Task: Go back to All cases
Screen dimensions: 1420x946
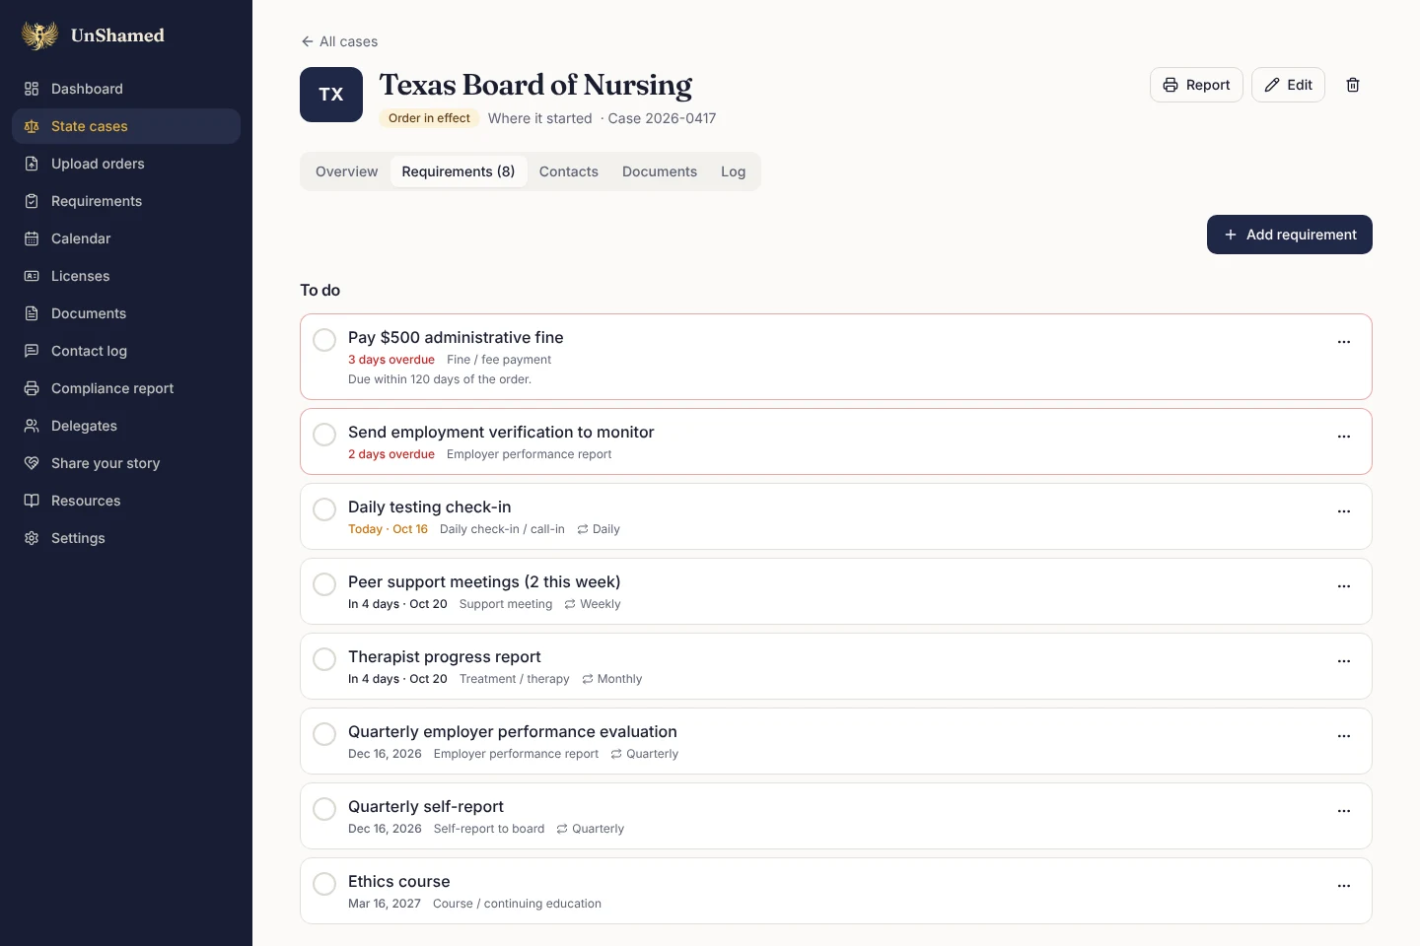Action: click(x=339, y=41)
